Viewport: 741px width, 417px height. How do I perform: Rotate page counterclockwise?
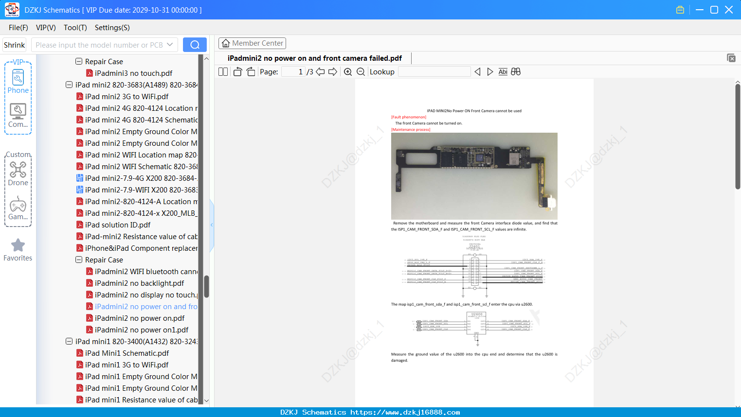pos(237,72)
